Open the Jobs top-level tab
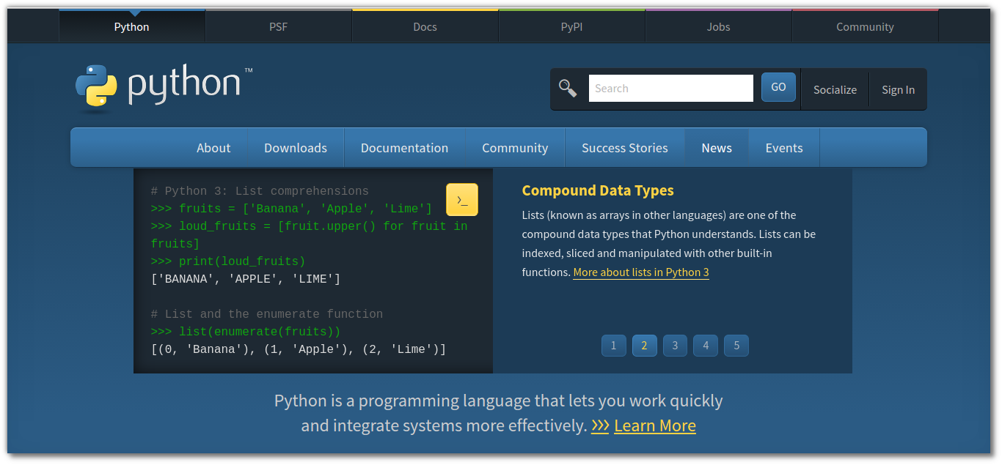Viewport: 1002px width, 465px height. tap(719, 26)
